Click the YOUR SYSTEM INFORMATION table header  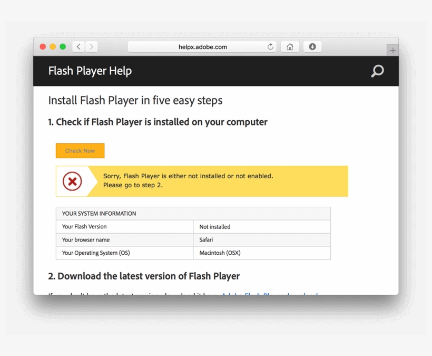(x=193, y=214)
